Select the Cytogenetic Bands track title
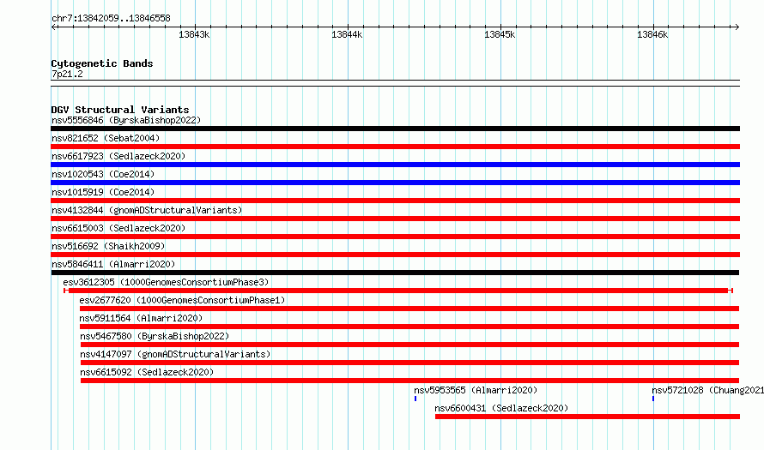 coord(102,63)
